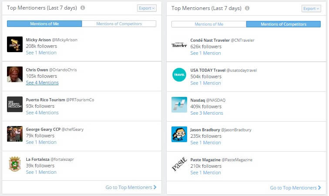
Task: Click @PasteMagazine handle
Action: point(237,160)
